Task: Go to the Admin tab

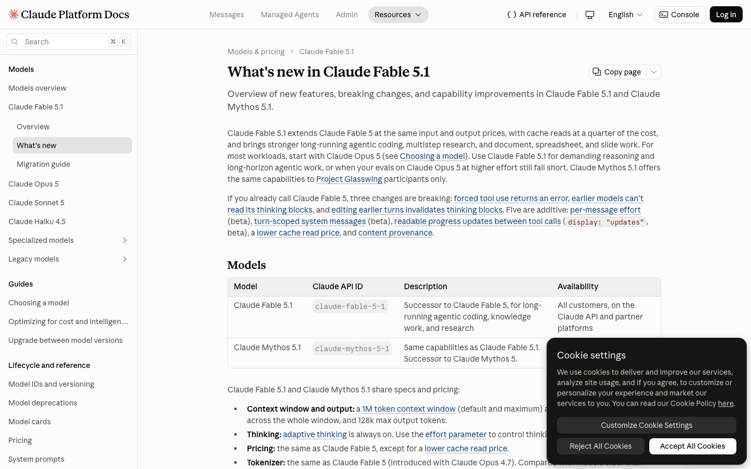Action: click(x=346, y=15)
